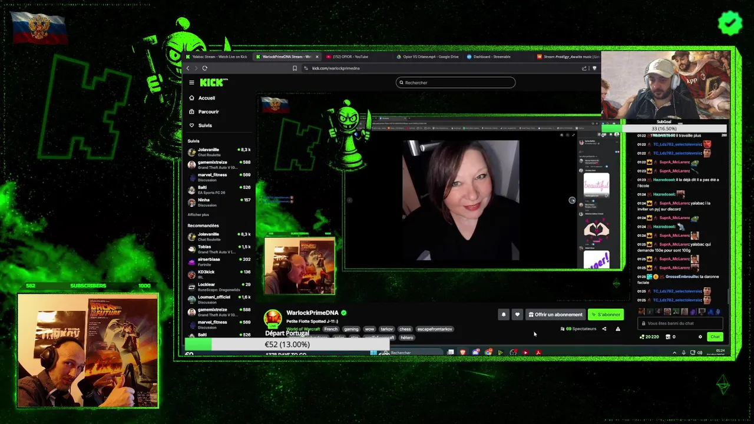754x424 pixels.
Task: Open Parcourir in the sidebar
Action: (204, 111)
